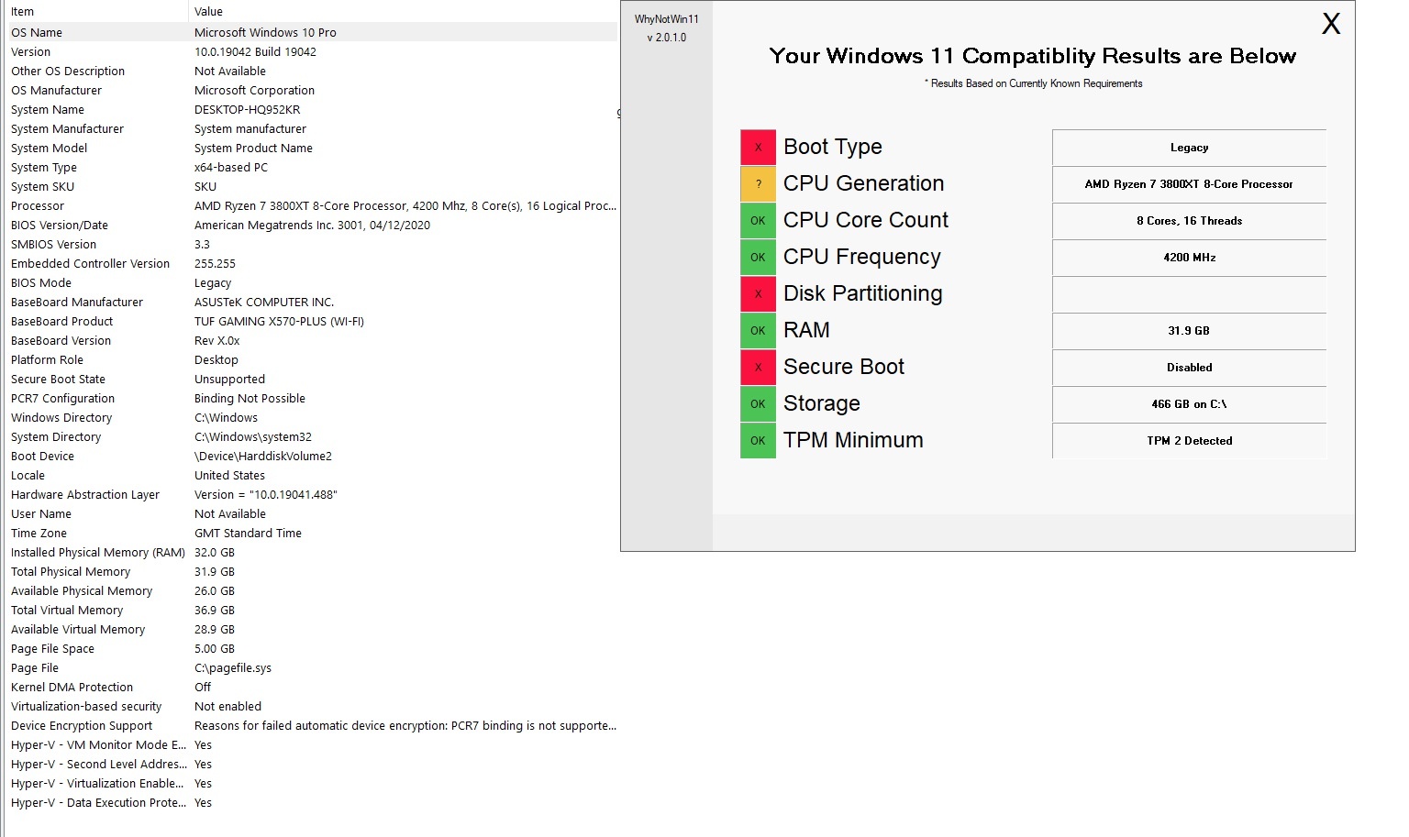
Task: Select the Embedded Controller Version row
Action: [x=311, y=263]
